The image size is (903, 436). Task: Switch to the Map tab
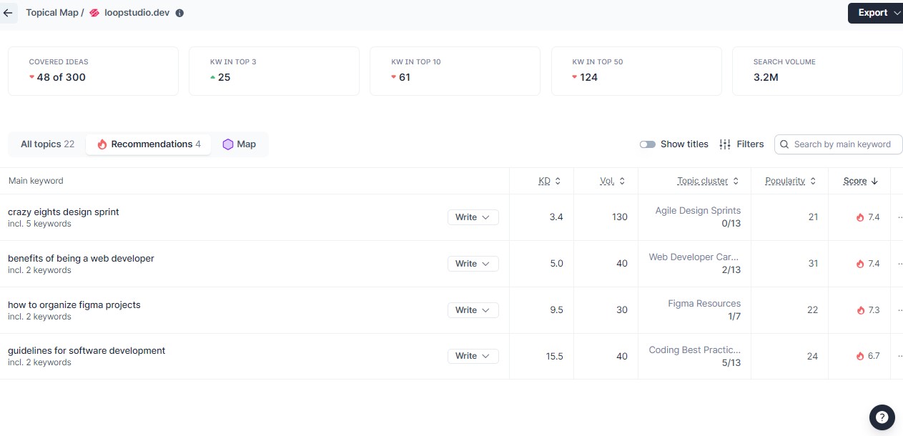(x=239, y=144)
